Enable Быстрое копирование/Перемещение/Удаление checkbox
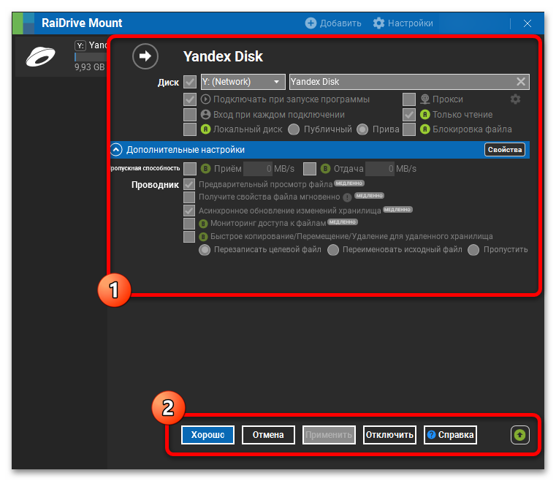 pyautogui.click(x=189, y=237)
